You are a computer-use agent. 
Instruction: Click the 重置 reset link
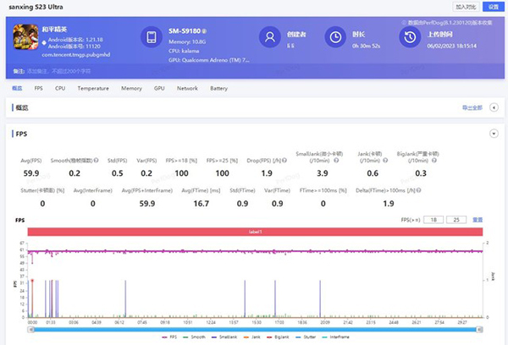click(x=478, y=219)
